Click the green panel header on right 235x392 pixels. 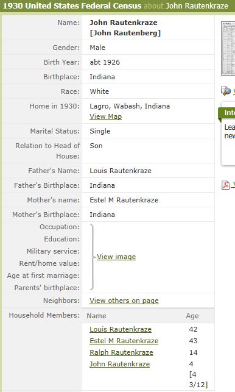[x=226, y=113]
